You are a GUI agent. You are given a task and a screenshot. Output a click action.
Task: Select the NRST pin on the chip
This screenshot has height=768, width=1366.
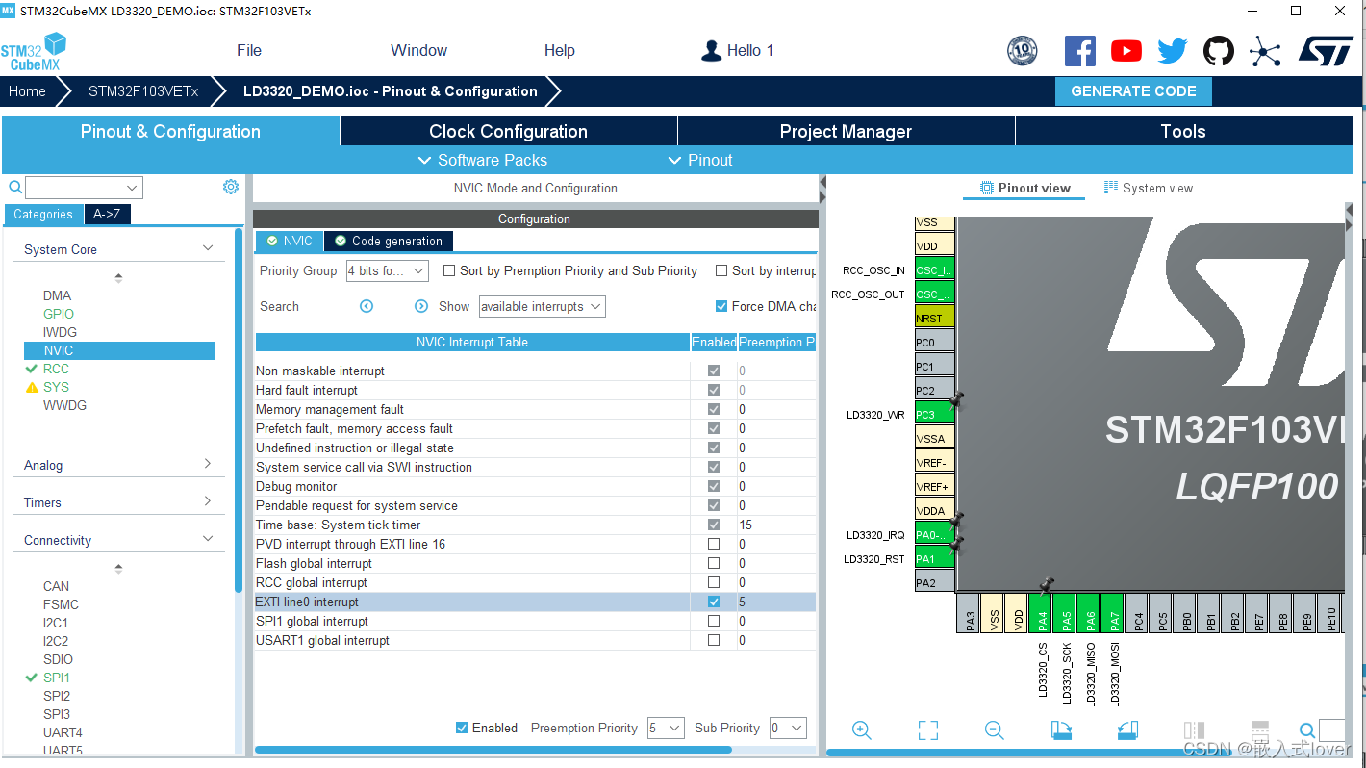tap(935, 319)
